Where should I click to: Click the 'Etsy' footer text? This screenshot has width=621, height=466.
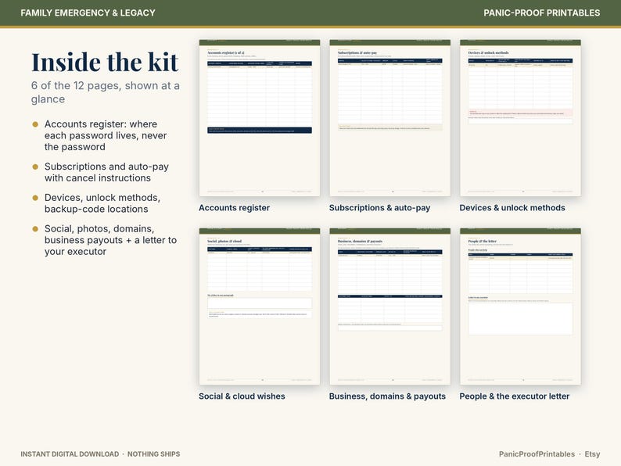pyautogui.click(x=592, y=454)
